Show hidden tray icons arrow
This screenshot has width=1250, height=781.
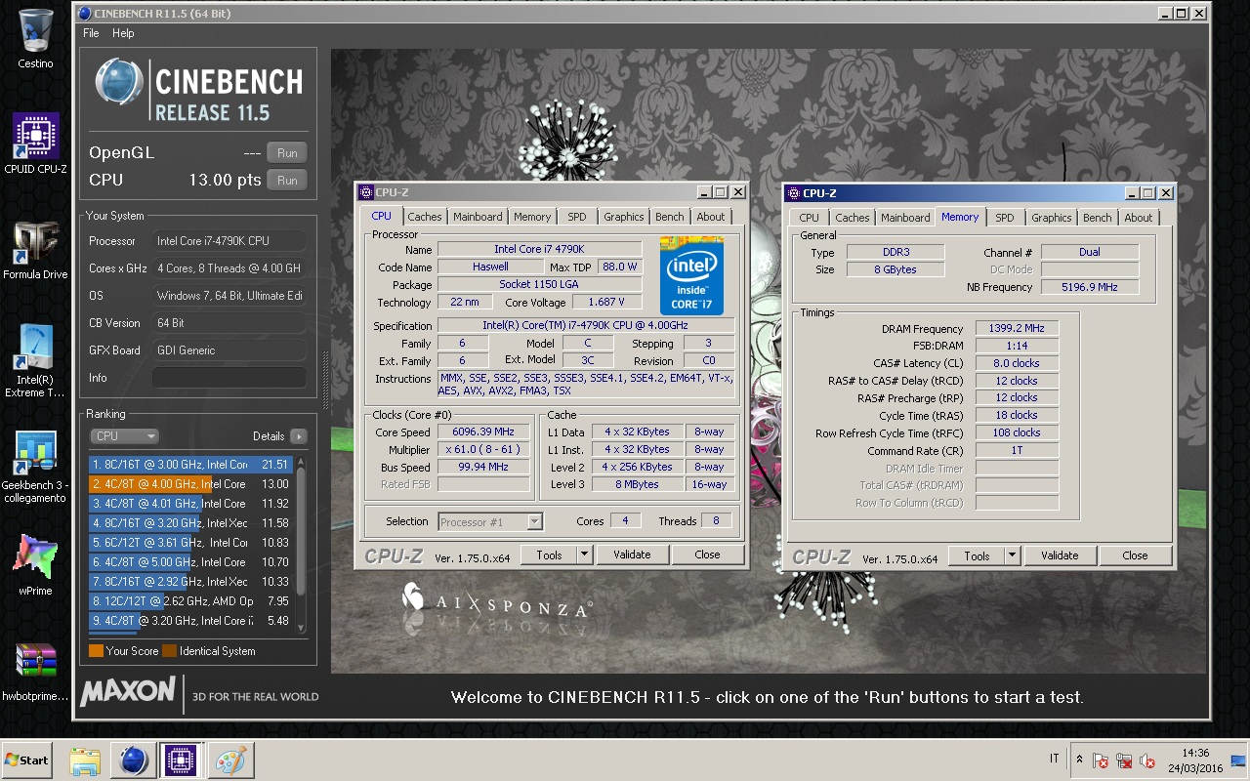pyautogui.click(x=1079, y=760)
